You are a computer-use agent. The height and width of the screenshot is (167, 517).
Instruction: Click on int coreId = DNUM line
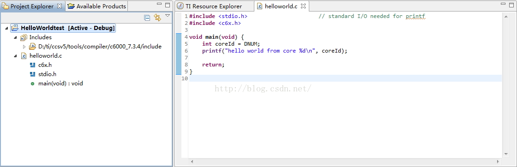click(231, 44)
